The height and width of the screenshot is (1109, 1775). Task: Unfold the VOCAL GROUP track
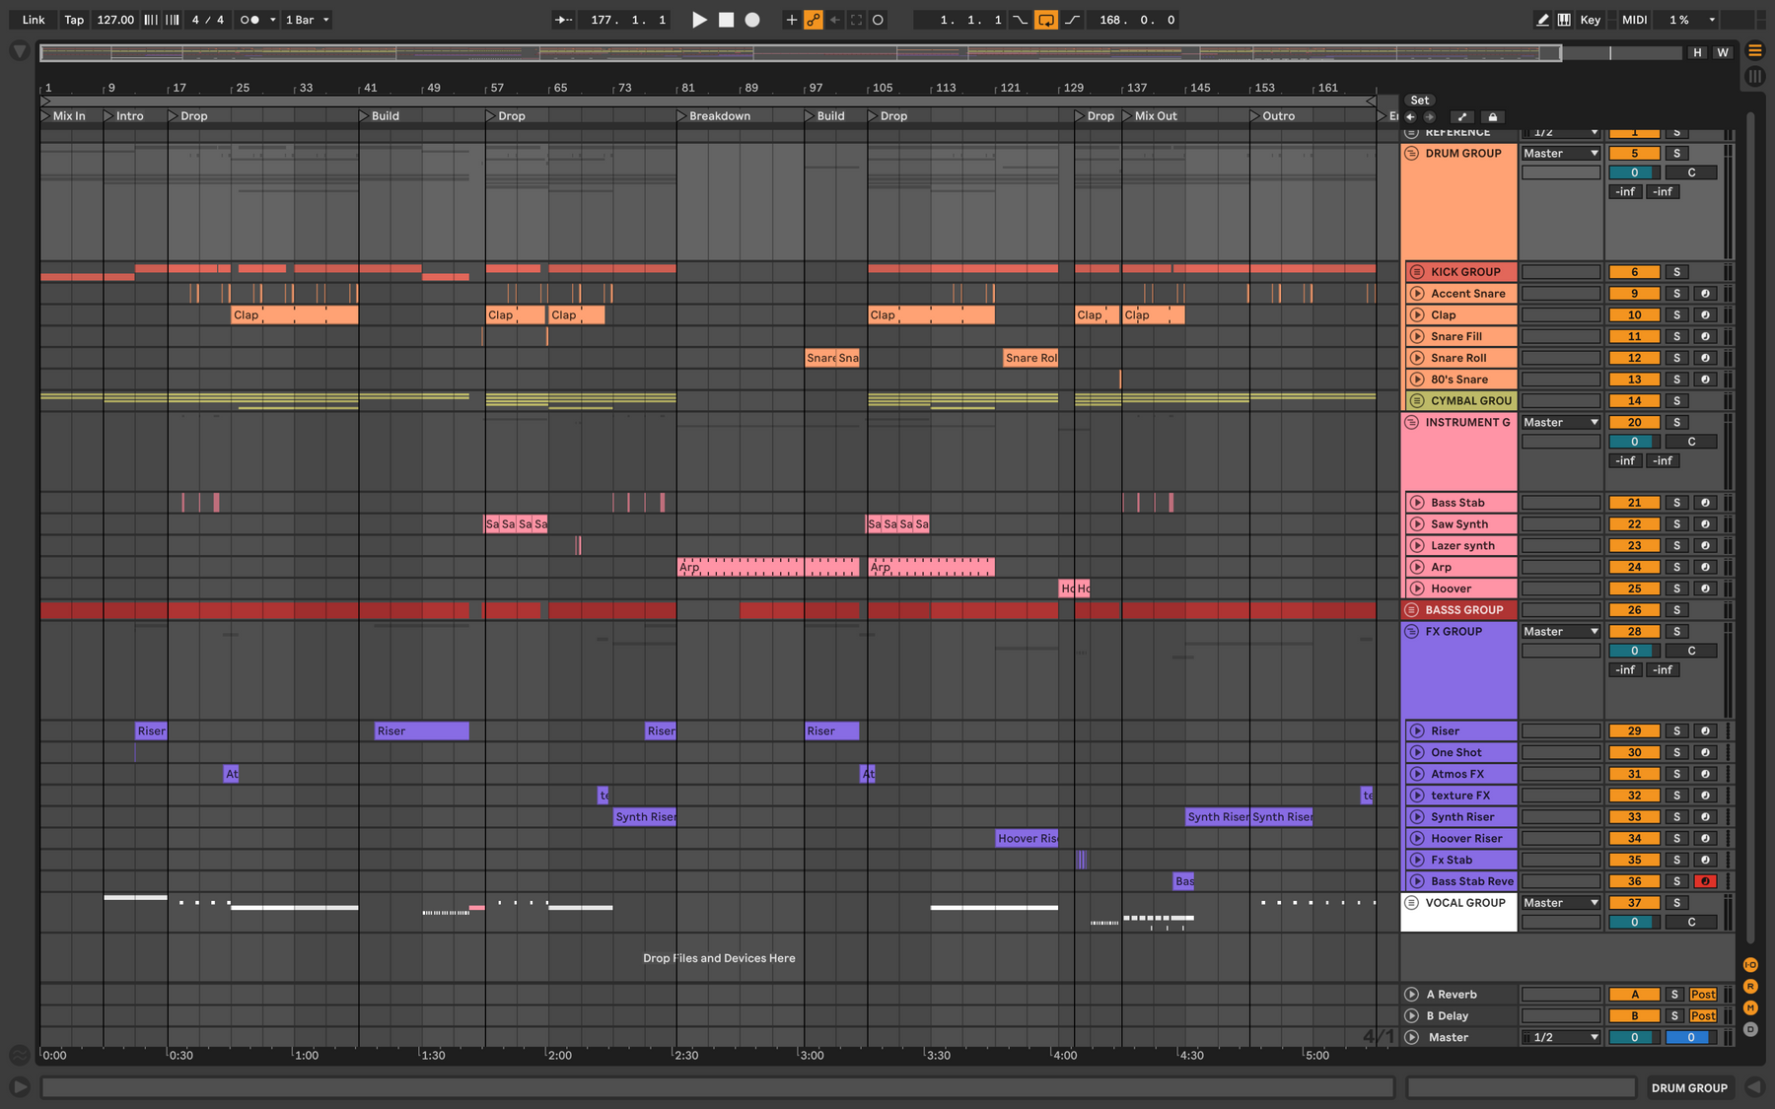tap(1411, 903)
